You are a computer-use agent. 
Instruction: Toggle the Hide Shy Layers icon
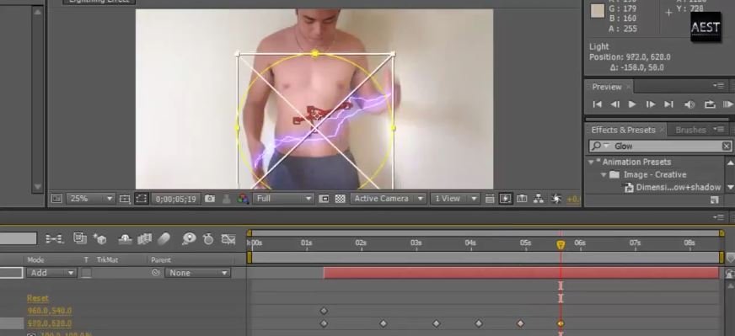pos(125,239)
